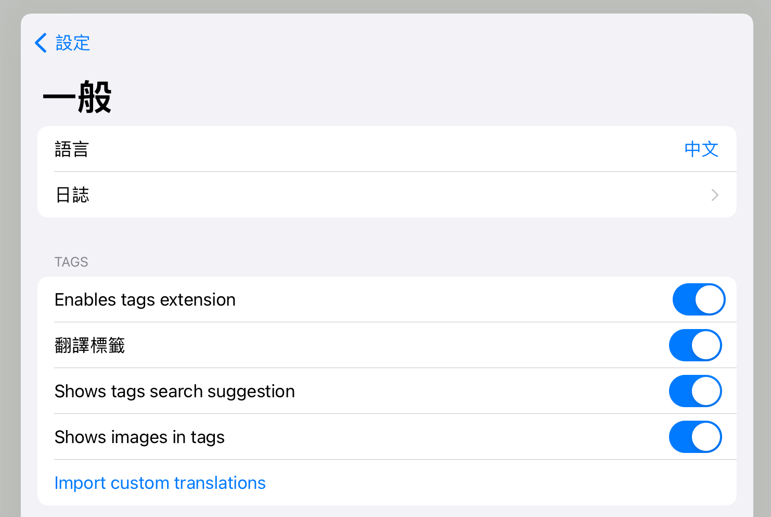Toggle Shows tags search suggestion switch
Screen dimensions: 771x517
[x=695, y=391]
